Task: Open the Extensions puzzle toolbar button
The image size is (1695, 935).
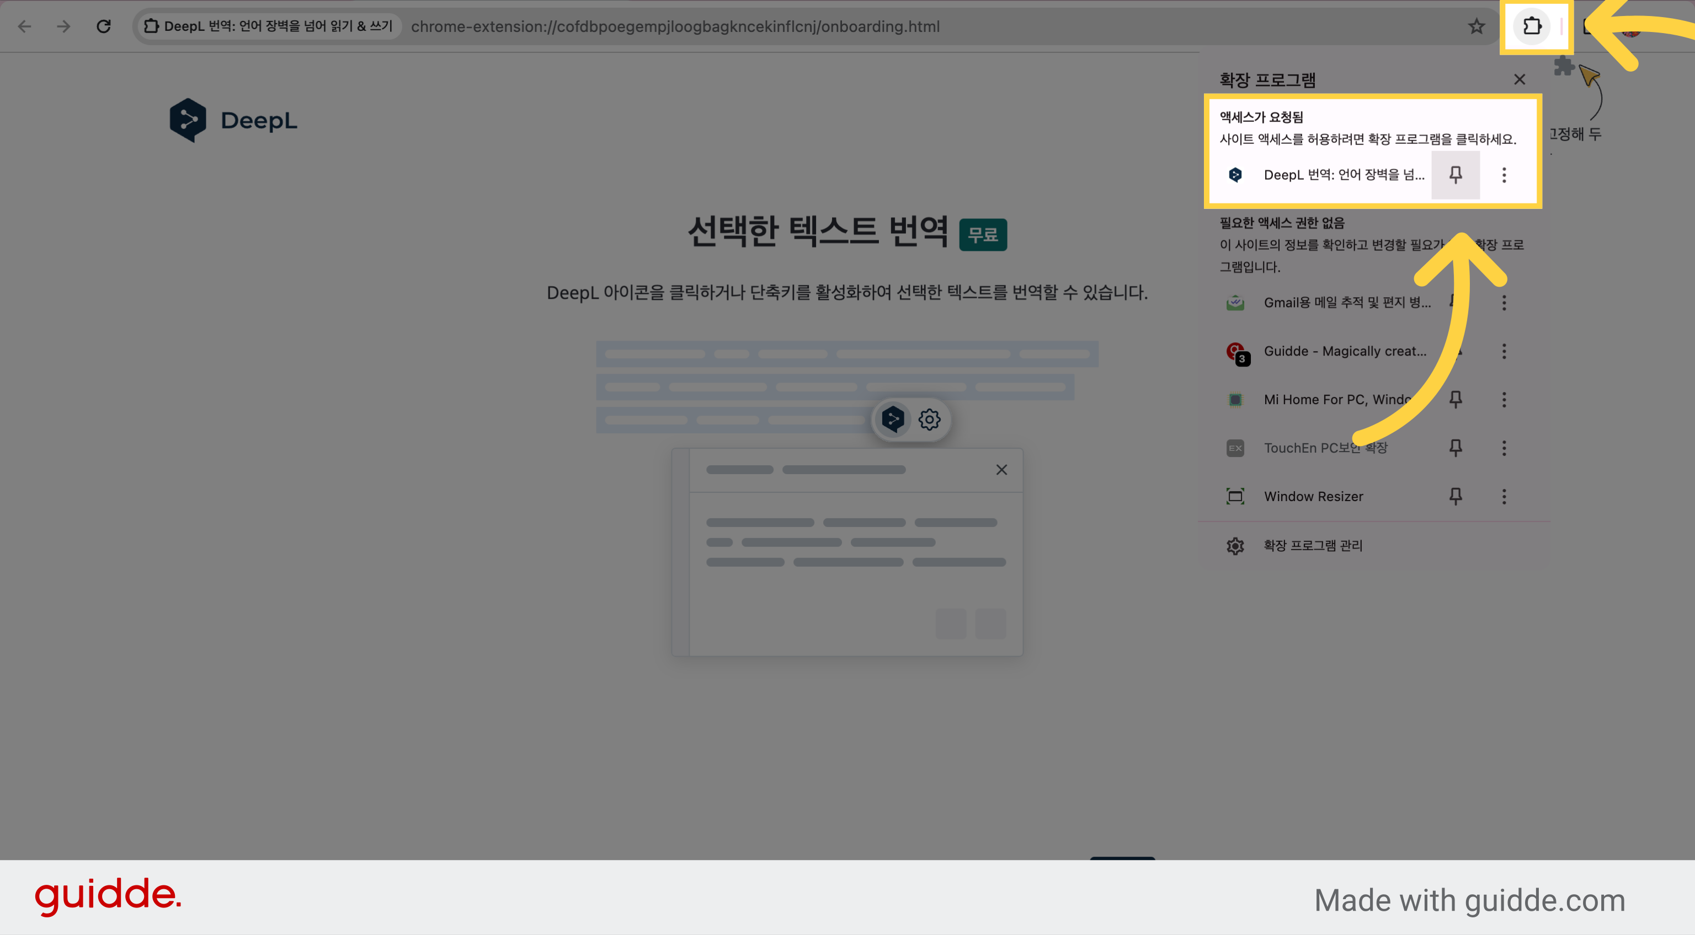Action: (1532, 26)
